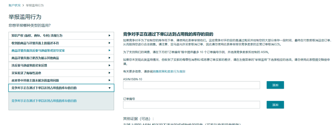Screen dimensions: 332x125
Task: Expand arrow for 商品详情页面已更改为展示其他商品
Action: pos(109,58)
